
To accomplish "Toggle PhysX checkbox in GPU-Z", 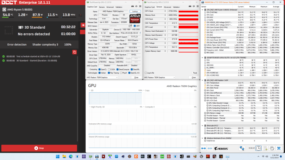I will [x=121, y=73].
